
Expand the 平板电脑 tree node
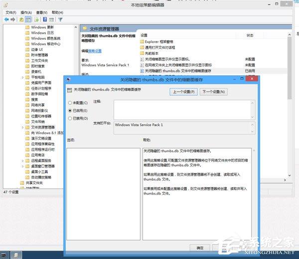coord(23,77)
